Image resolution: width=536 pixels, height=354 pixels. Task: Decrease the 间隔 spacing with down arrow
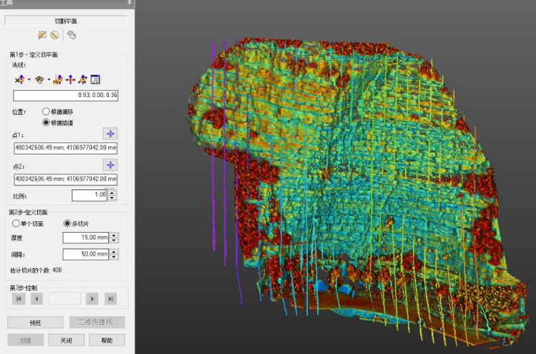114,257
